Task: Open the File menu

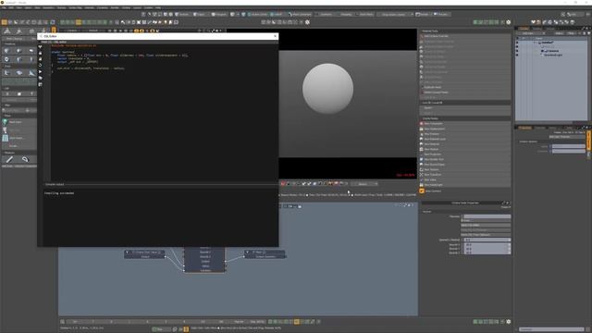Action: click(x=4, y=7)
